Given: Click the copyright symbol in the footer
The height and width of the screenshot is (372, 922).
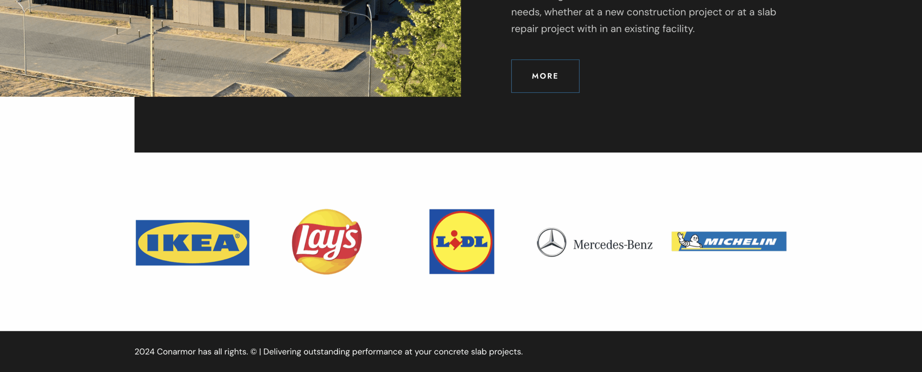Looking at the screenshot, I should pos(254,351).
